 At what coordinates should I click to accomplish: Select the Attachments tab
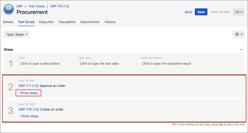pos(90,22)
